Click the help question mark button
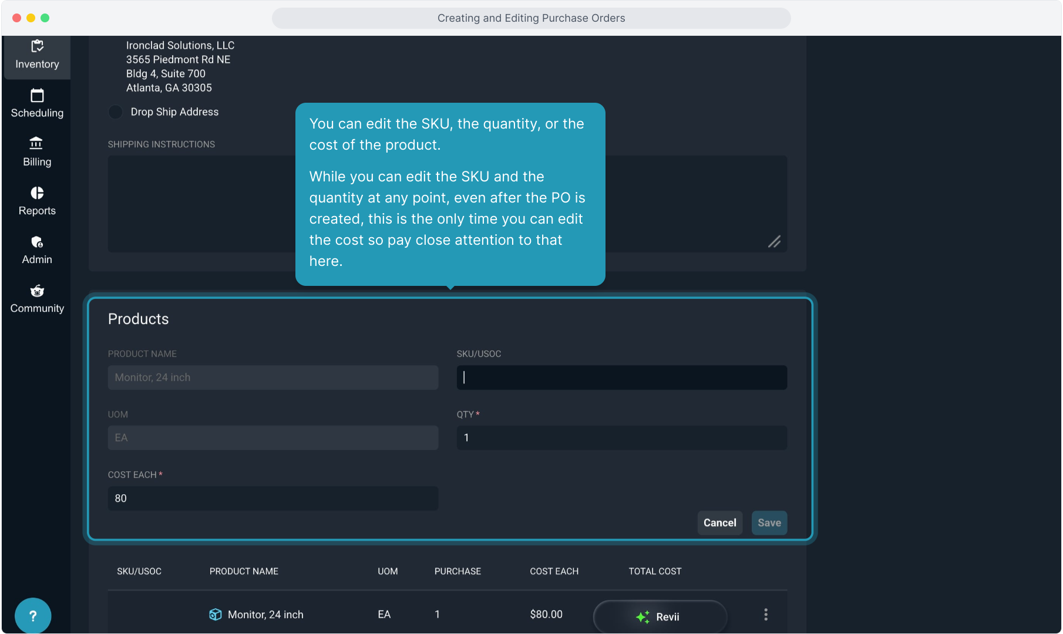The height and width of the screenshot is (634, 1063). point(33,615)
